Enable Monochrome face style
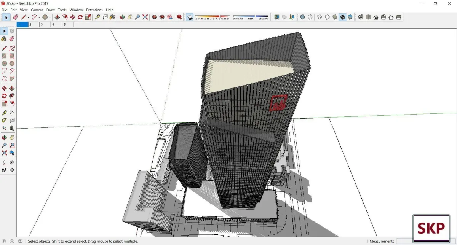 [350, 17]
